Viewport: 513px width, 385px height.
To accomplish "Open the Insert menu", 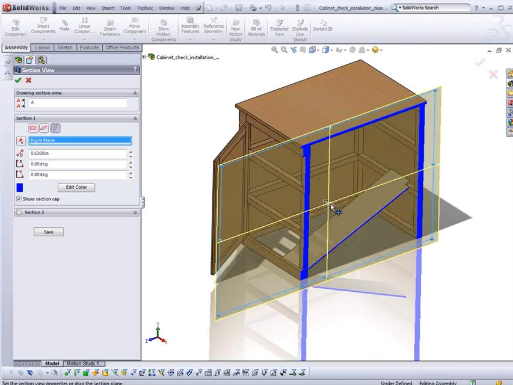I will click(108, 8).
